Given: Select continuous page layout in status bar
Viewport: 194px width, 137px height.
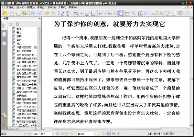Looking at the screenshot, I should click(109, 133).
